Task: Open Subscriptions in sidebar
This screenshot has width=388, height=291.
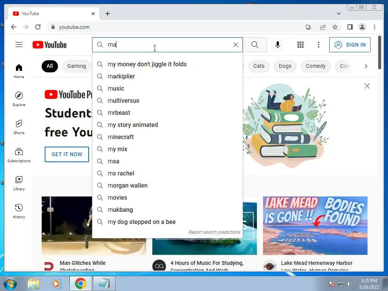Action: coord(19,155)
